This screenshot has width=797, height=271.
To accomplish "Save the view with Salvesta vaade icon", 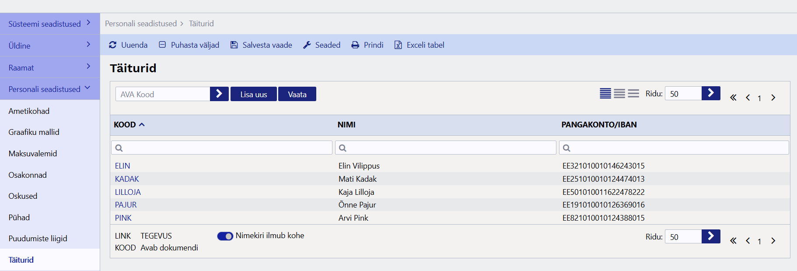I will click(234, 45).
